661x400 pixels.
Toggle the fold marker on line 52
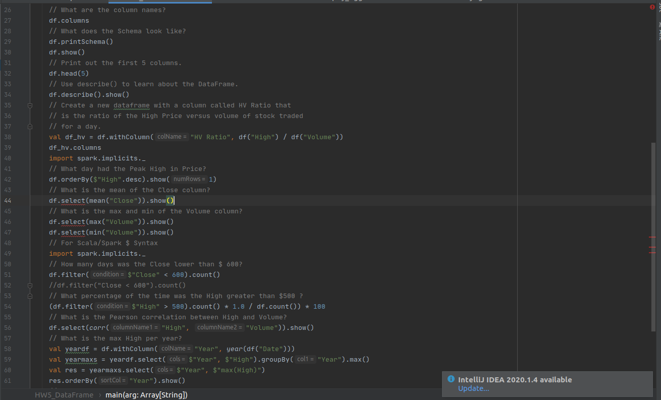(30, 285)
